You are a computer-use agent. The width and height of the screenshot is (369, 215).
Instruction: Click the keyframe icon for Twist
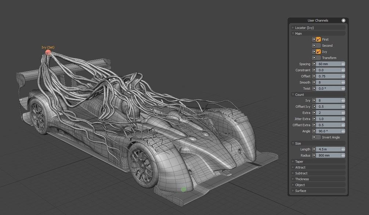(x=314, y=88)
